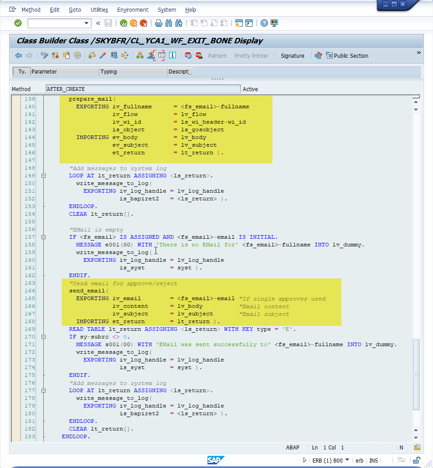Open the Environment menu
The height and width of the screenshot is (468, 433).
click(x=133, y=9)
